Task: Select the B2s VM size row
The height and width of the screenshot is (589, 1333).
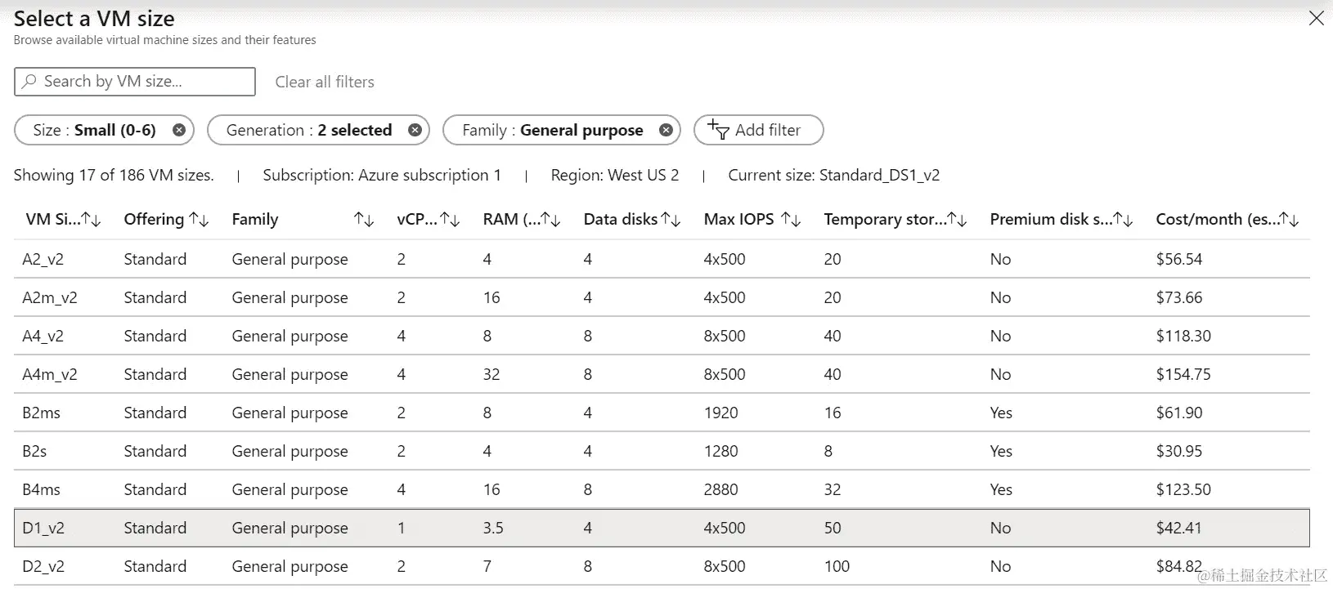Action: 662,451
